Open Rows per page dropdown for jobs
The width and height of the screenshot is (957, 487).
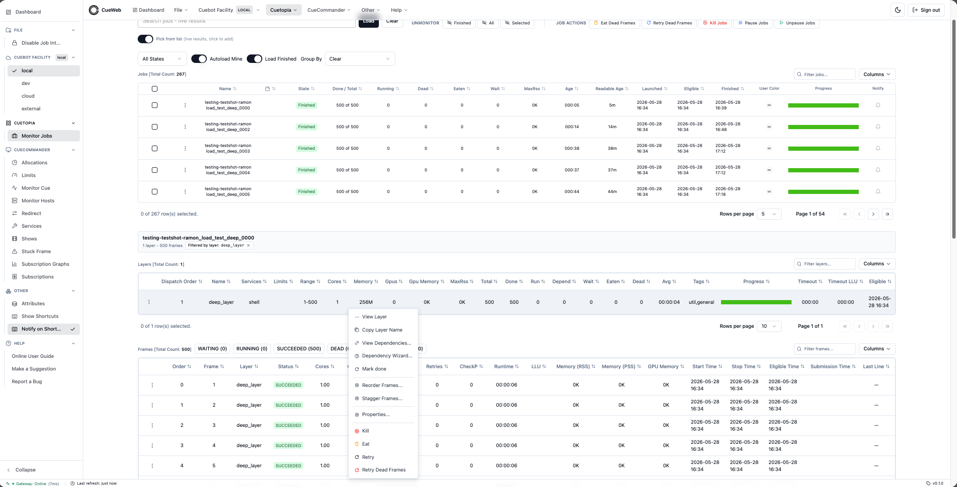coord(769,214)
